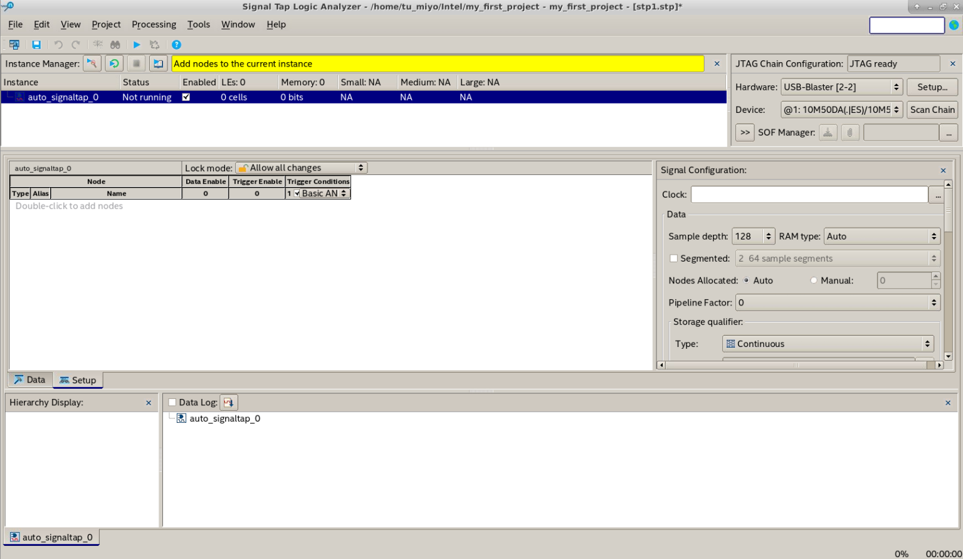Uncheck Enabled for auto_signaltap_0 instance
The image size is (963, 559).
tap(186, 97)
